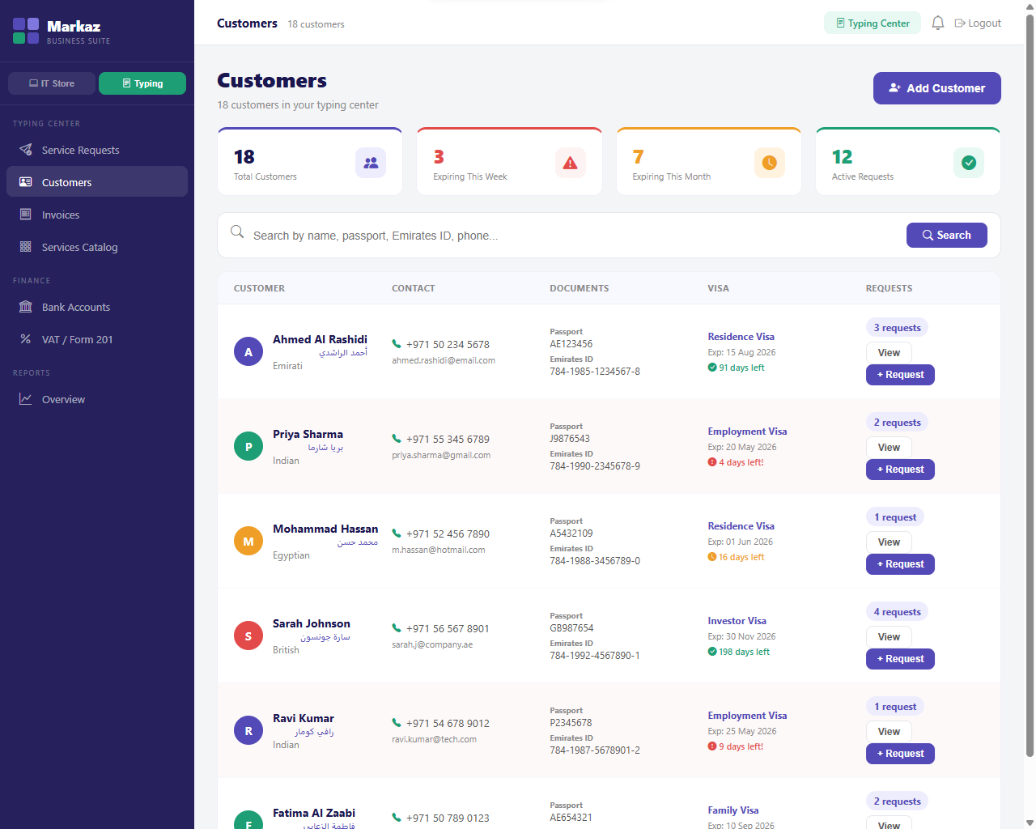Click Ahmed's 3 requests badge

coord(897,328)
